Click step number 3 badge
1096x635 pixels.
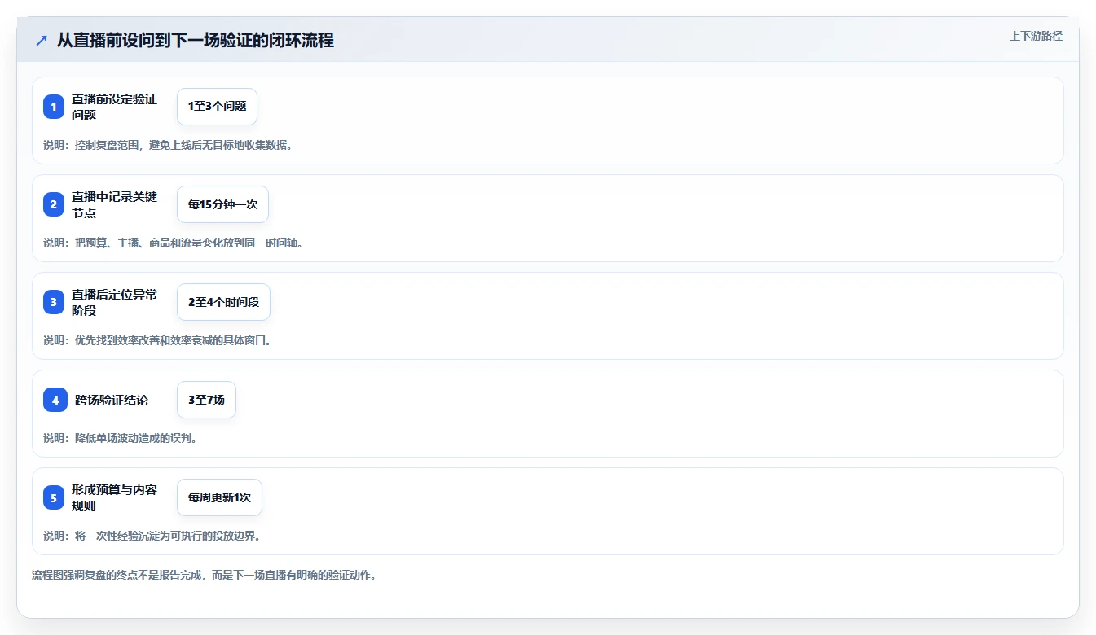[54, 302]
